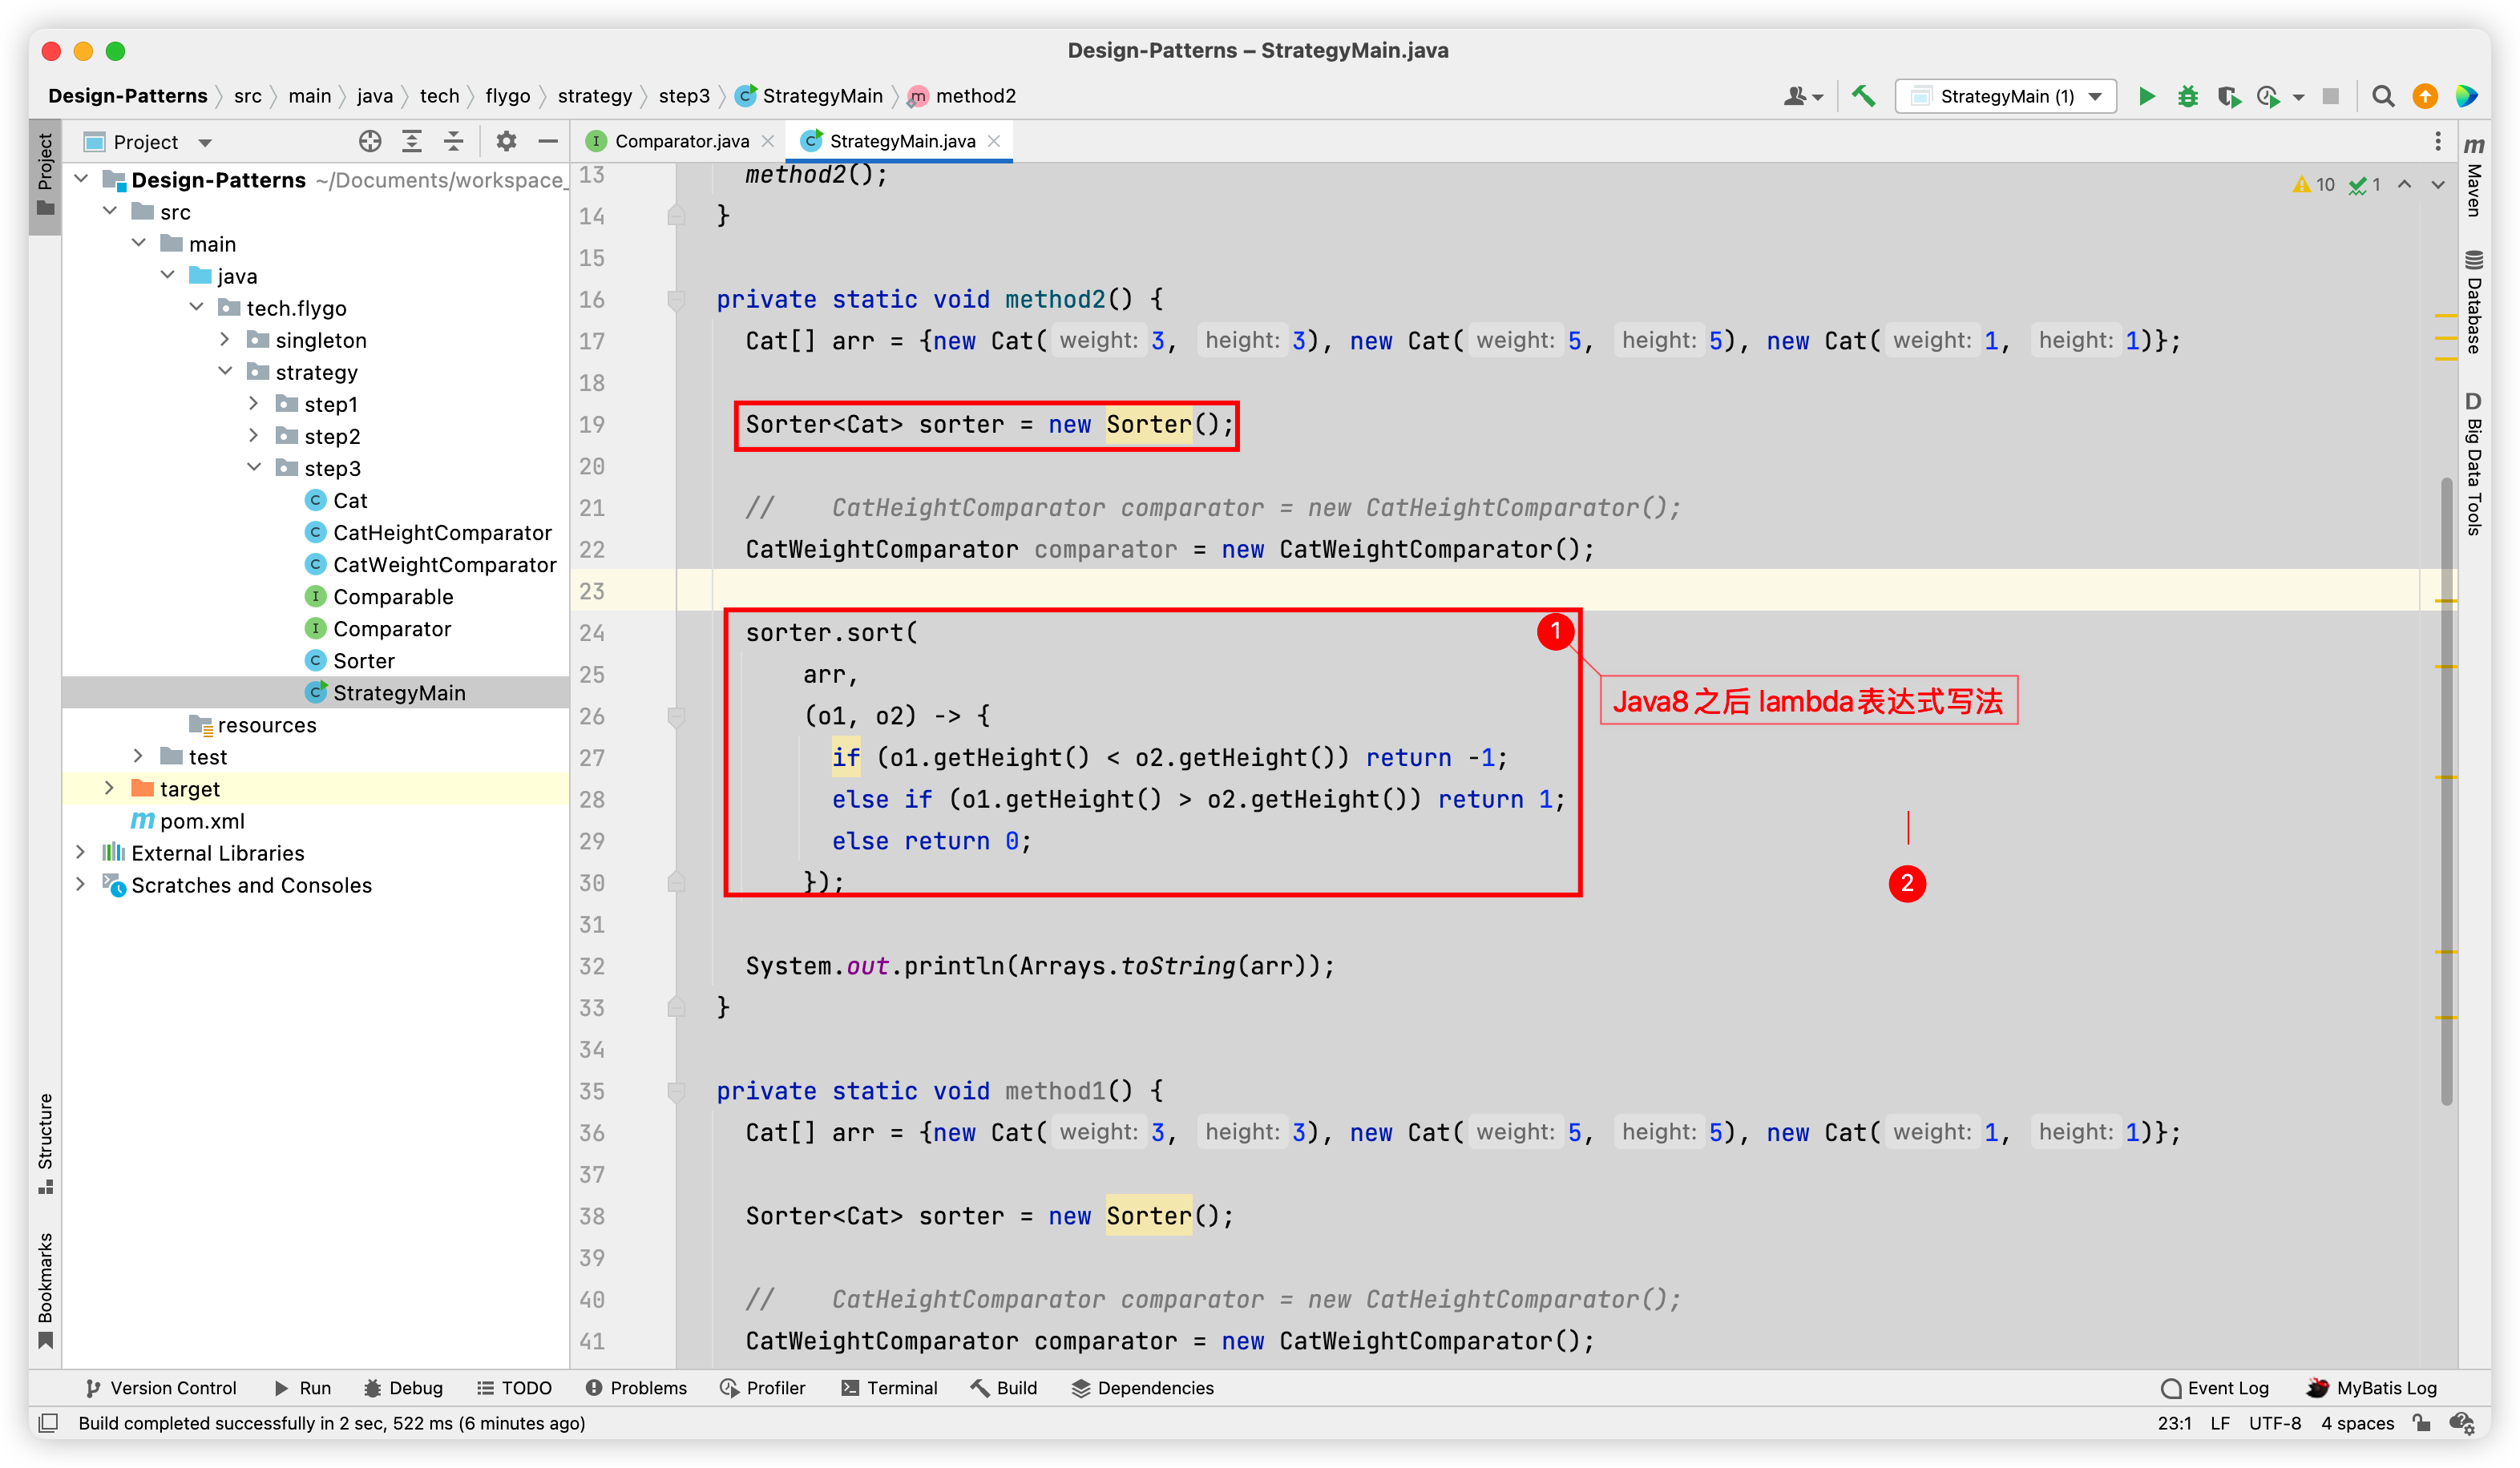Click Collapse All icon in Project panel
2520x1468 pixels.
point(454,142)
